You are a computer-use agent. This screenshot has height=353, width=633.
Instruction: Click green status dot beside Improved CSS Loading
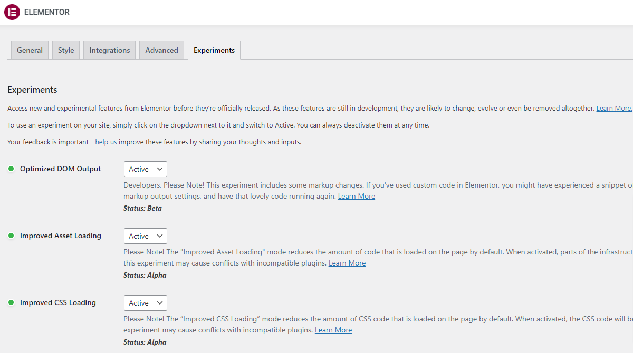point(11,302)
